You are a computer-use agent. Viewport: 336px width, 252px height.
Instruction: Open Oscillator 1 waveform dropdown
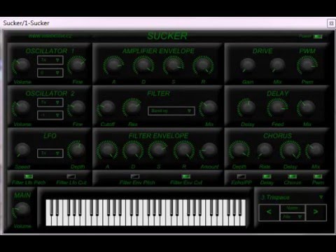pyautogui.click(x=50, y=60)
